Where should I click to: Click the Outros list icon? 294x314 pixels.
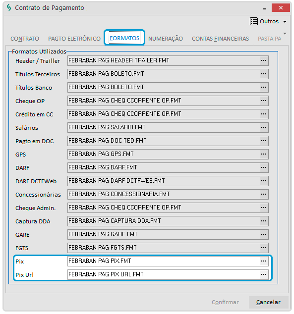pyautogui.click(x=254, y=21)
